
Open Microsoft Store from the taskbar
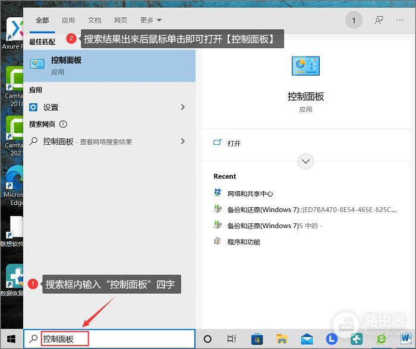[257, 339]
